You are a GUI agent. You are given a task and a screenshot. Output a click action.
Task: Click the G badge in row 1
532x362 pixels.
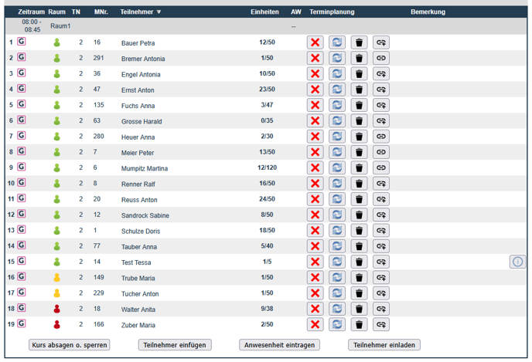point(22,42)
